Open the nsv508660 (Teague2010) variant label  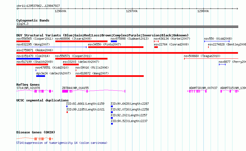click(202, 56)
